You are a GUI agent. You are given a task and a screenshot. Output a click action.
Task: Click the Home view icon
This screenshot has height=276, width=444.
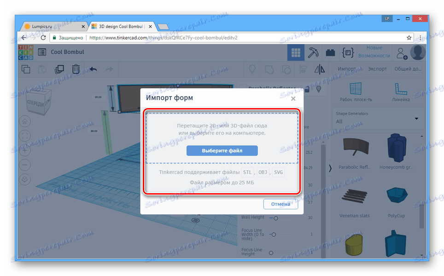[x=25, y=121]
